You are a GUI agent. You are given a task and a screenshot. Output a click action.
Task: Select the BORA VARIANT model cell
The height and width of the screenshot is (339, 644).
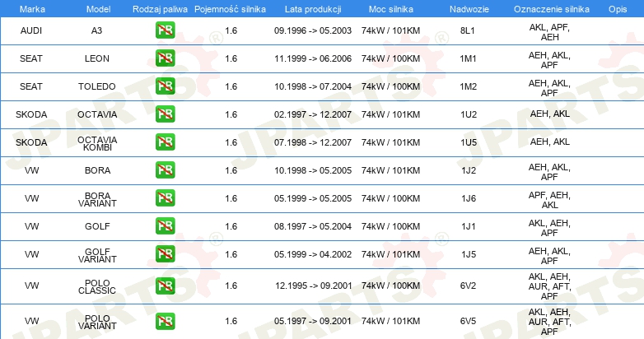pos(97,199)
